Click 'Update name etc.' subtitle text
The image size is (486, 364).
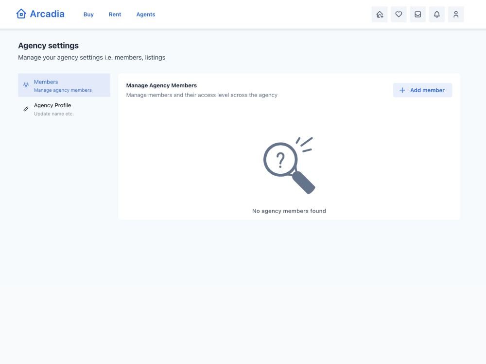54,114
